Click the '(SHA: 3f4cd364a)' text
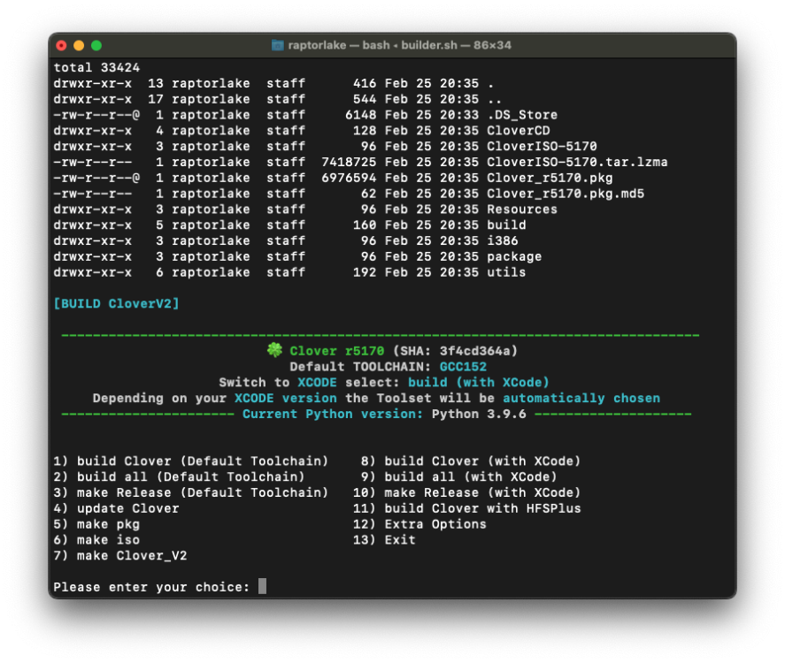 (x=455, y=351)
